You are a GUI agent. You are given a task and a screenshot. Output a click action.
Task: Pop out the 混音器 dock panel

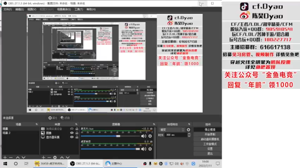coord(154,124)
